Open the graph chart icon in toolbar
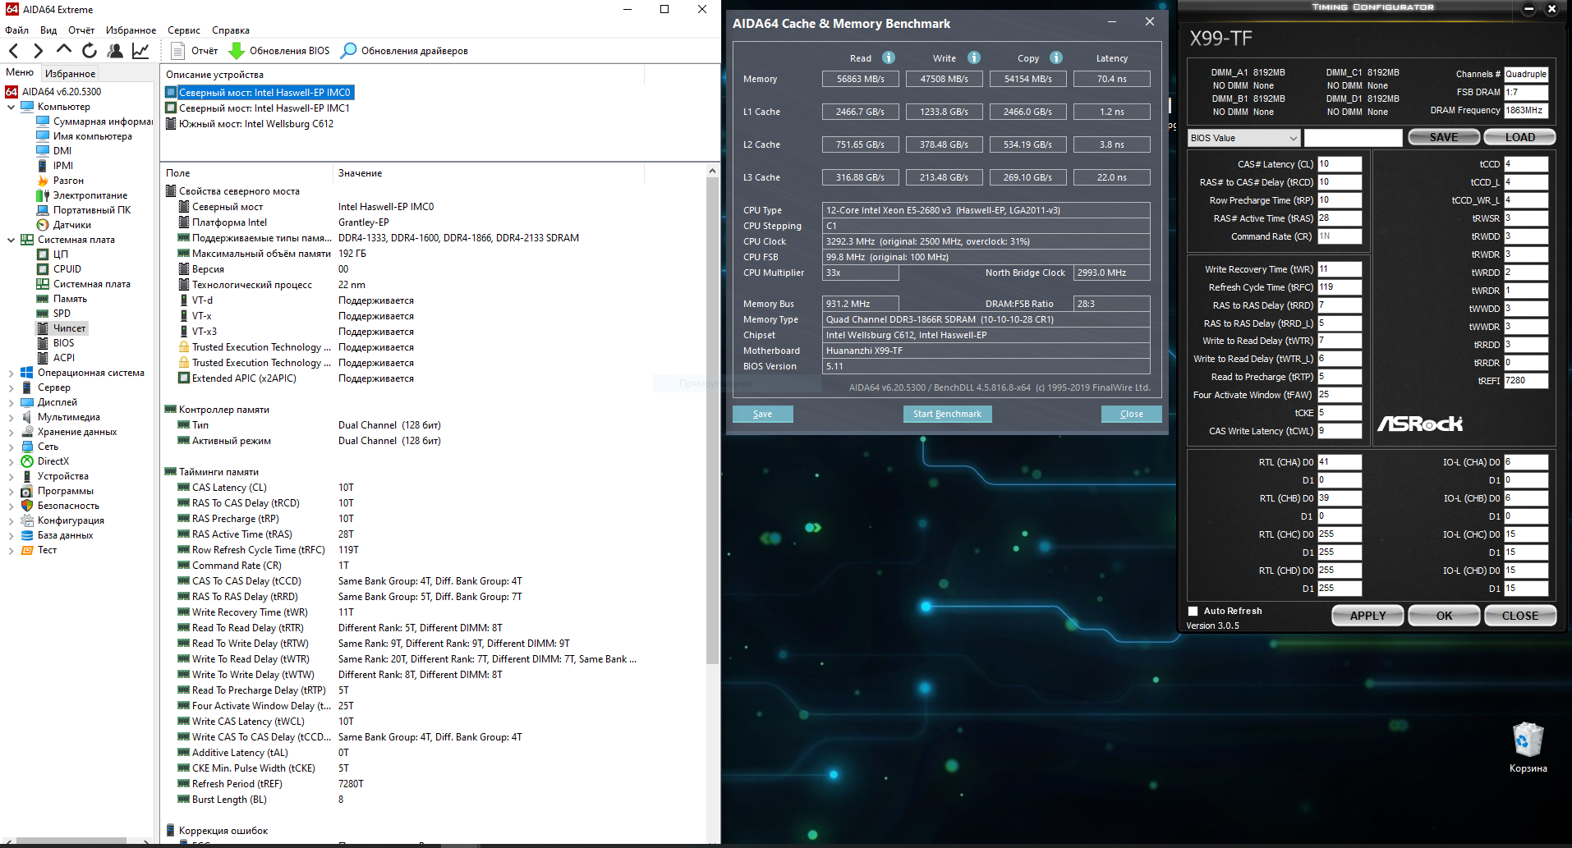The height and width of the screenshot is (848, 1572). [x=140, y=51]
